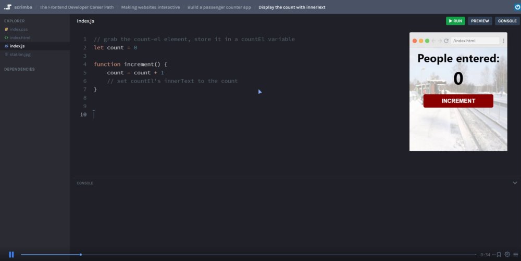Pause the screencast playback
This screenshot has height=261, width=521.
tap(11, 254)
